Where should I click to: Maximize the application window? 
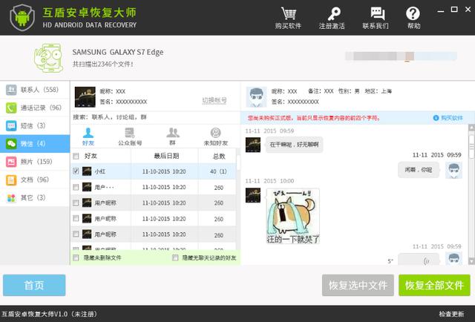tap(454, 10)
